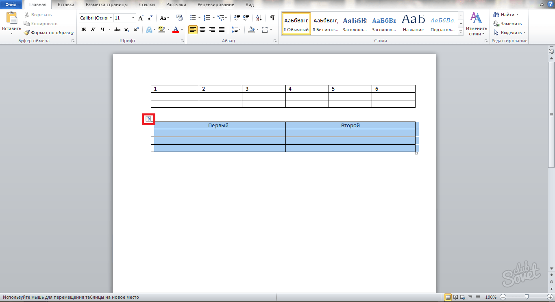
Task: Apply the Название style
Action: click(413, 24)
